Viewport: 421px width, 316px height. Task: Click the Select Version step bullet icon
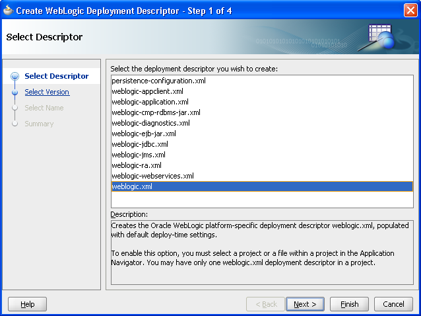click(x=15, y=93)
